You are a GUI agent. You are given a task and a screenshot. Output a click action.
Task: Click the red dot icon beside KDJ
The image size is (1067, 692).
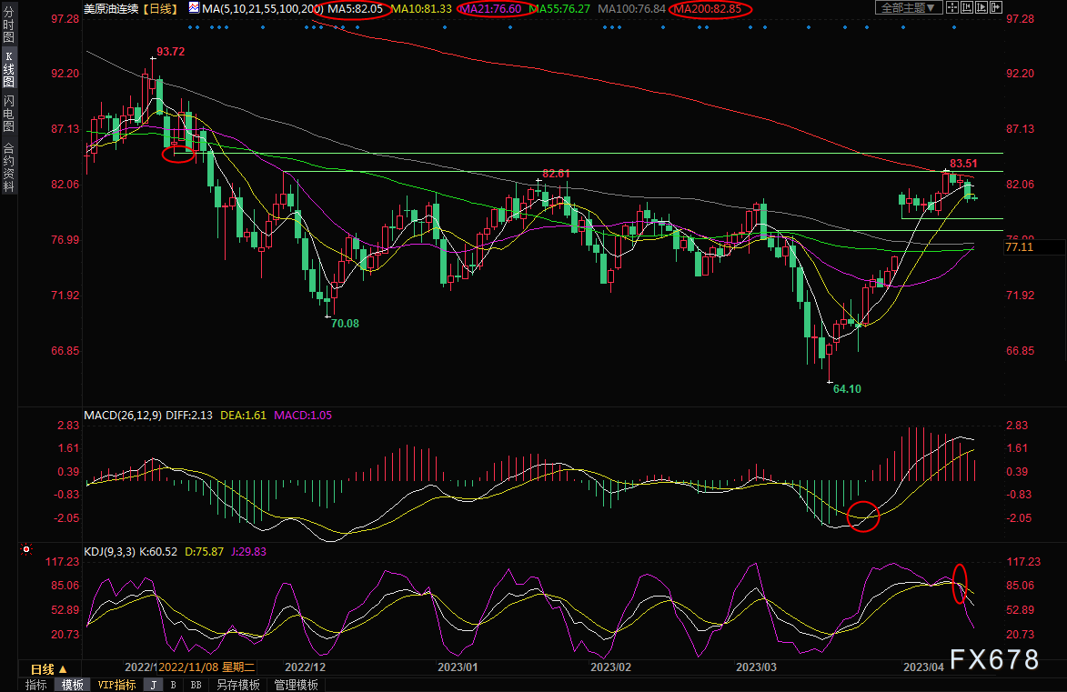pos(26,549)
